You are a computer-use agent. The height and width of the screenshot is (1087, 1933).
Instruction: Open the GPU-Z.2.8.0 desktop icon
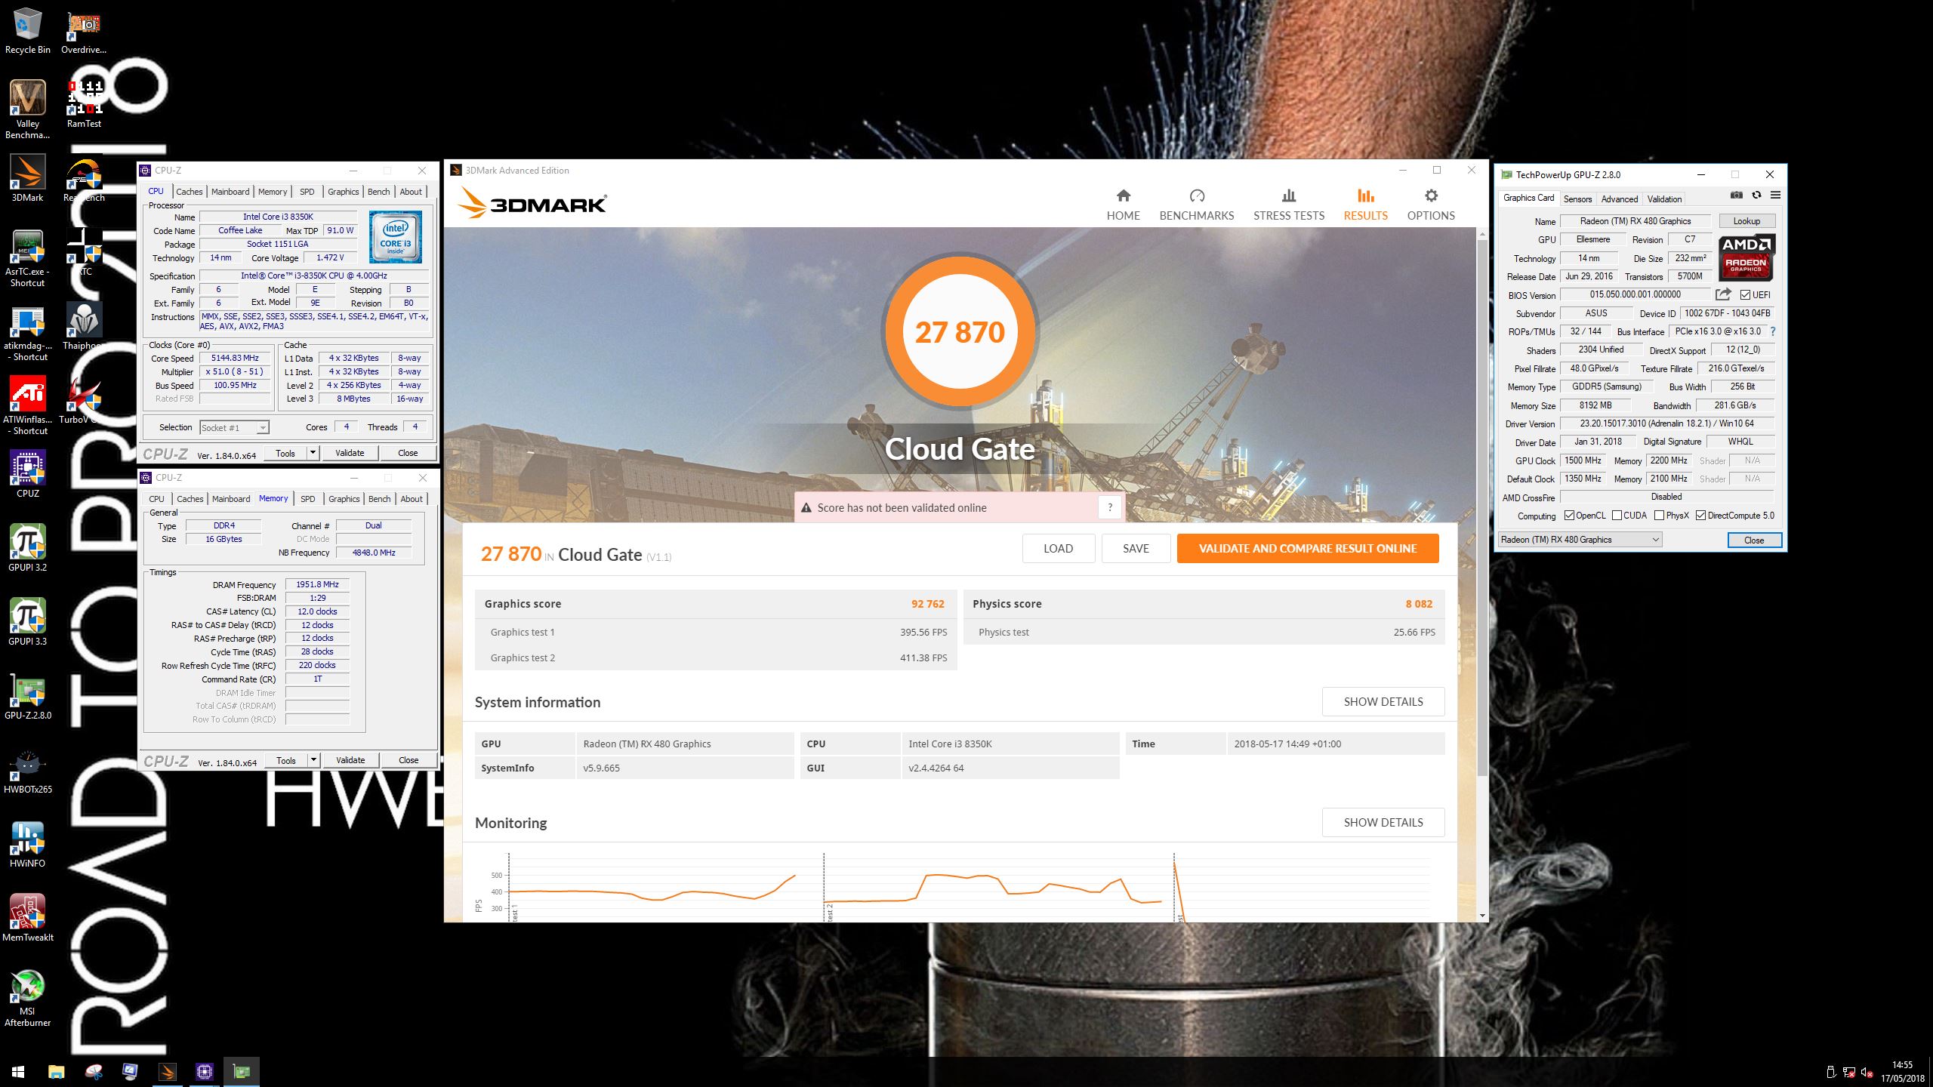(28, 696)
